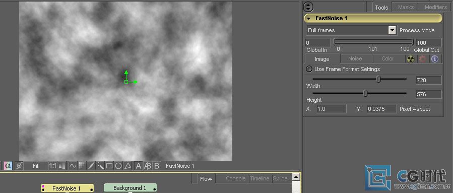Open the Color tab
Viewport: 453px width, 193px height.
387,58
